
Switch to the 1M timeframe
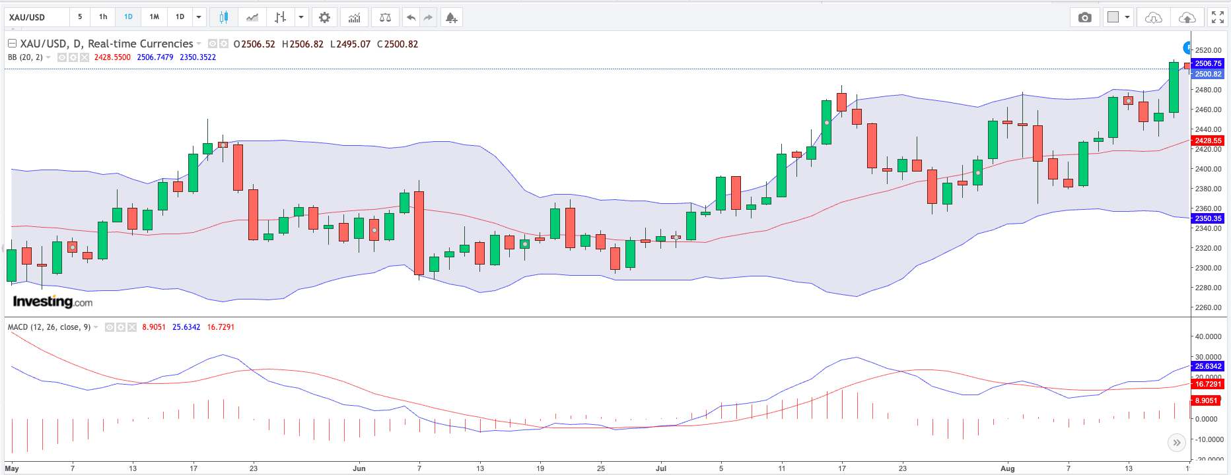point(154,17)
